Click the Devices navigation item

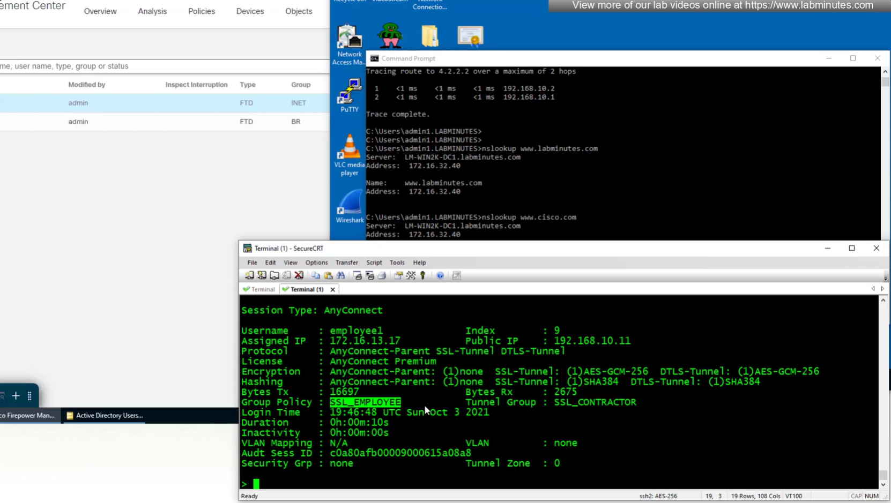(x=250, y=11)
